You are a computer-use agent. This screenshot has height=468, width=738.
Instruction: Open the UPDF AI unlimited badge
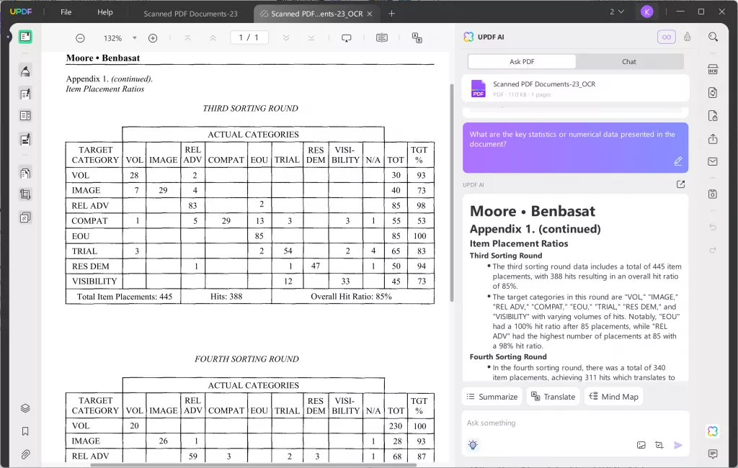coord(667,37)
